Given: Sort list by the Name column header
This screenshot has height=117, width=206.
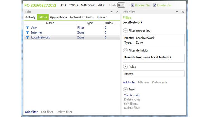Looking at the screenshot, I should [50, 23].
